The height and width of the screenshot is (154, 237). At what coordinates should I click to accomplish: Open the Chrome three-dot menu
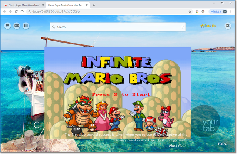coord(231,11)
